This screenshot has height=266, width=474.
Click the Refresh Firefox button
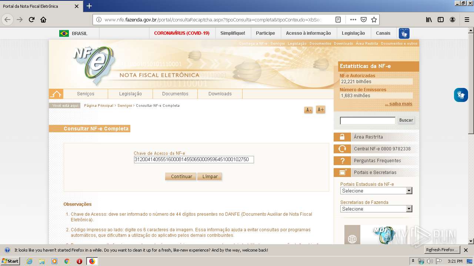coord(442,250)
